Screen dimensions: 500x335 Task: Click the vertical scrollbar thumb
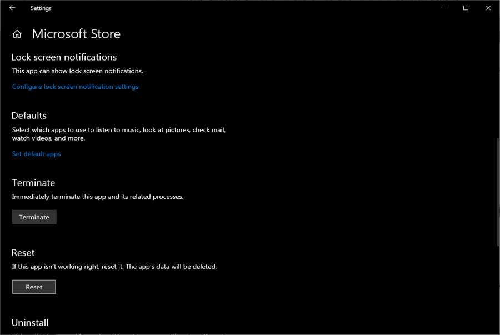click(498, 192)
